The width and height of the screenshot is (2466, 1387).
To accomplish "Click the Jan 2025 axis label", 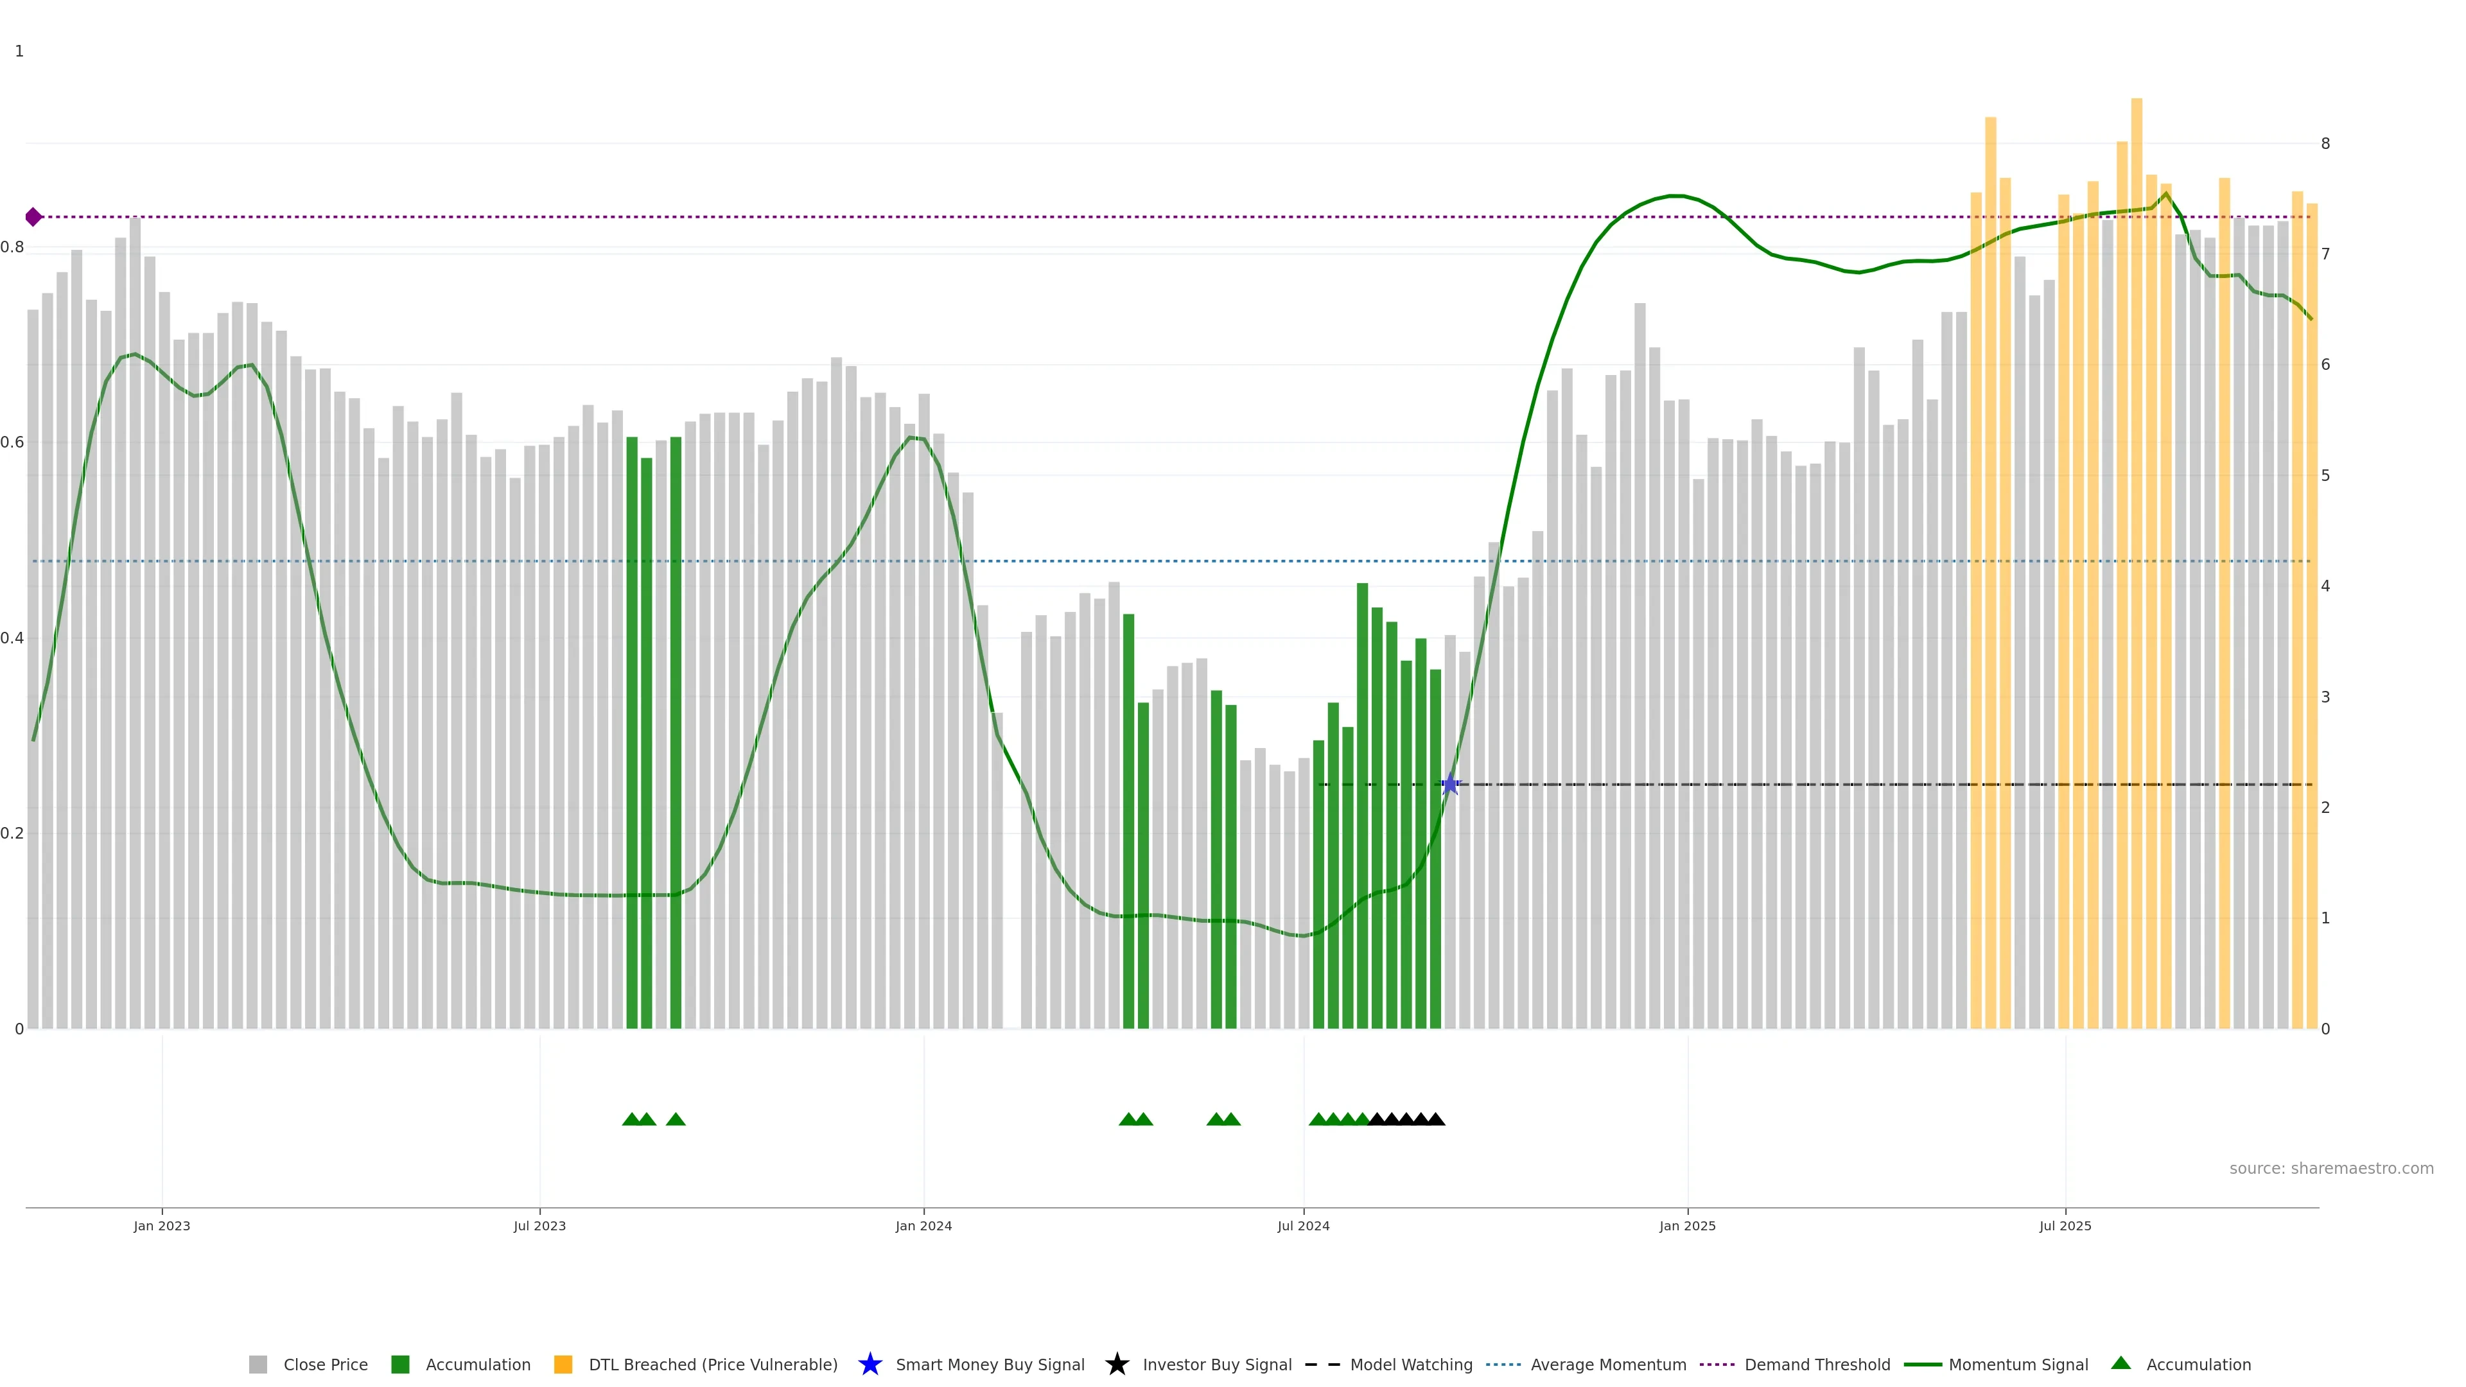I will [1687, 1226].
